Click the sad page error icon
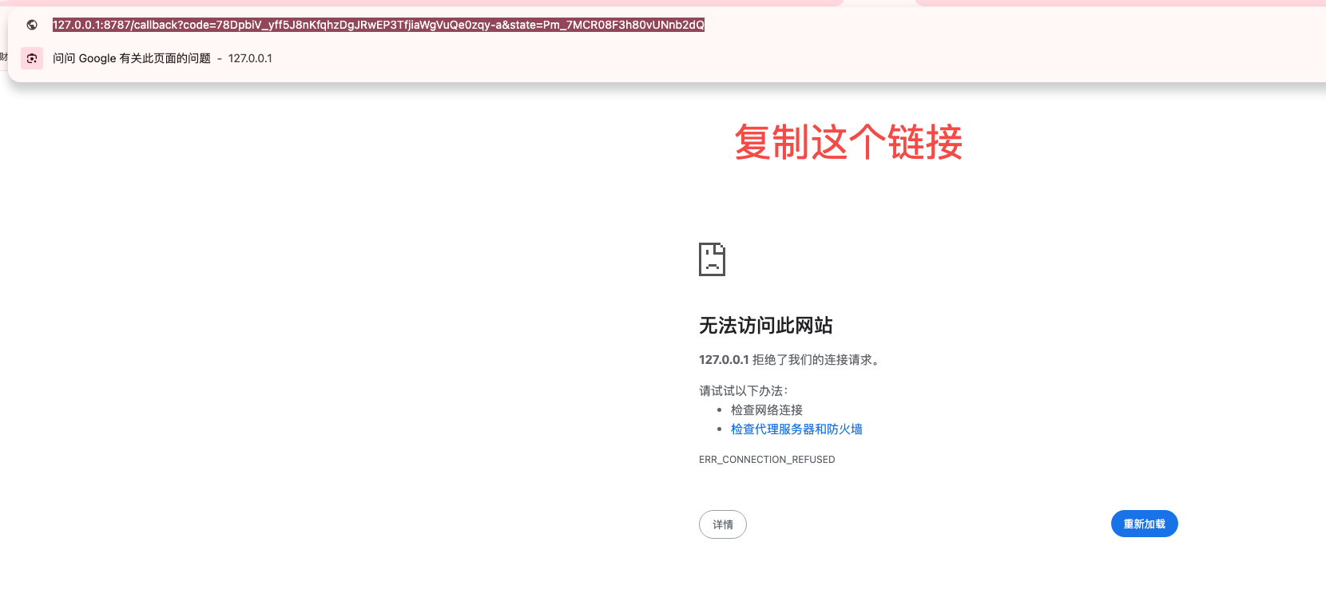Screen dimensions: 1326x609 coord(712,259)
